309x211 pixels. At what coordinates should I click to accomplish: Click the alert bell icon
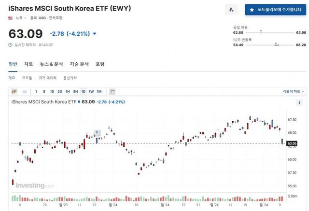[x=231, y=9]
